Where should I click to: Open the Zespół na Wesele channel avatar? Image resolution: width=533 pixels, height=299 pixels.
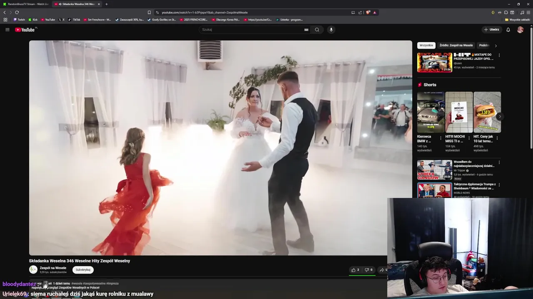[x=33, y=270]
